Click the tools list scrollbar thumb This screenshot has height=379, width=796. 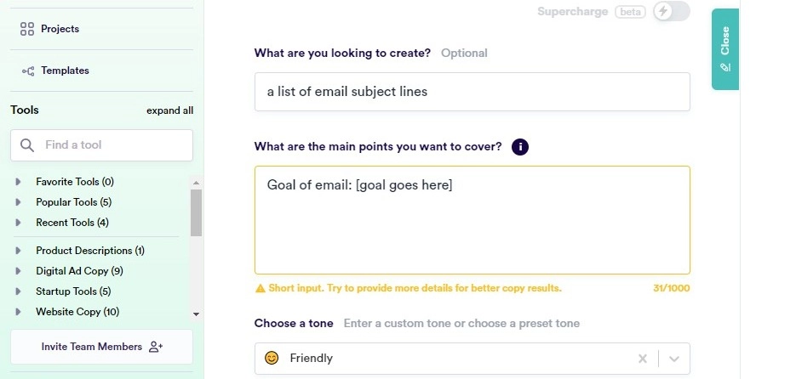(196, 212)
